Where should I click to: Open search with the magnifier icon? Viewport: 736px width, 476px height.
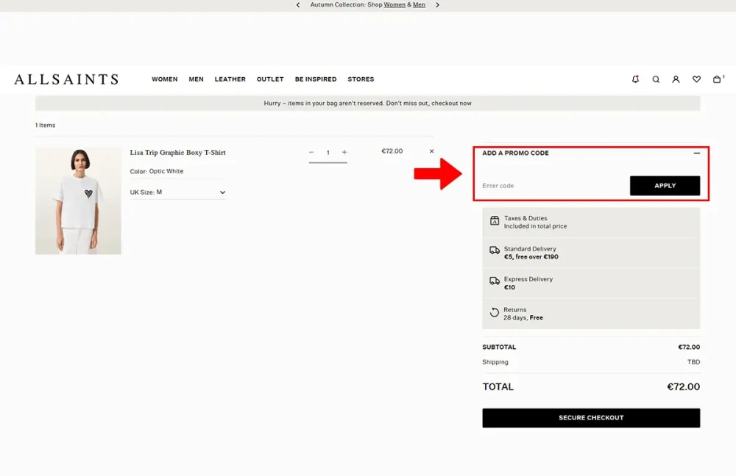point(656,79)
